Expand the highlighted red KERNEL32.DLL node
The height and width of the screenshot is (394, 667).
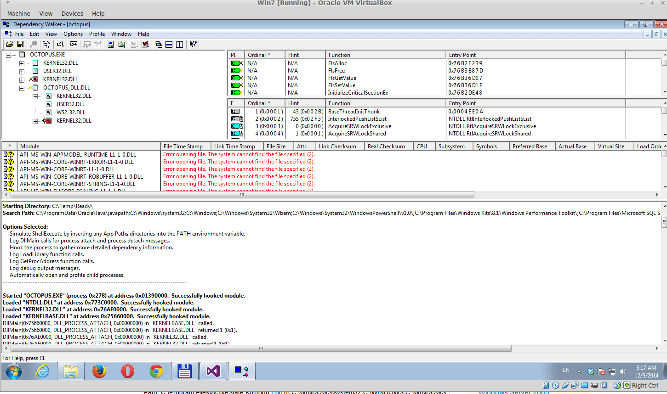click(22, 79)
